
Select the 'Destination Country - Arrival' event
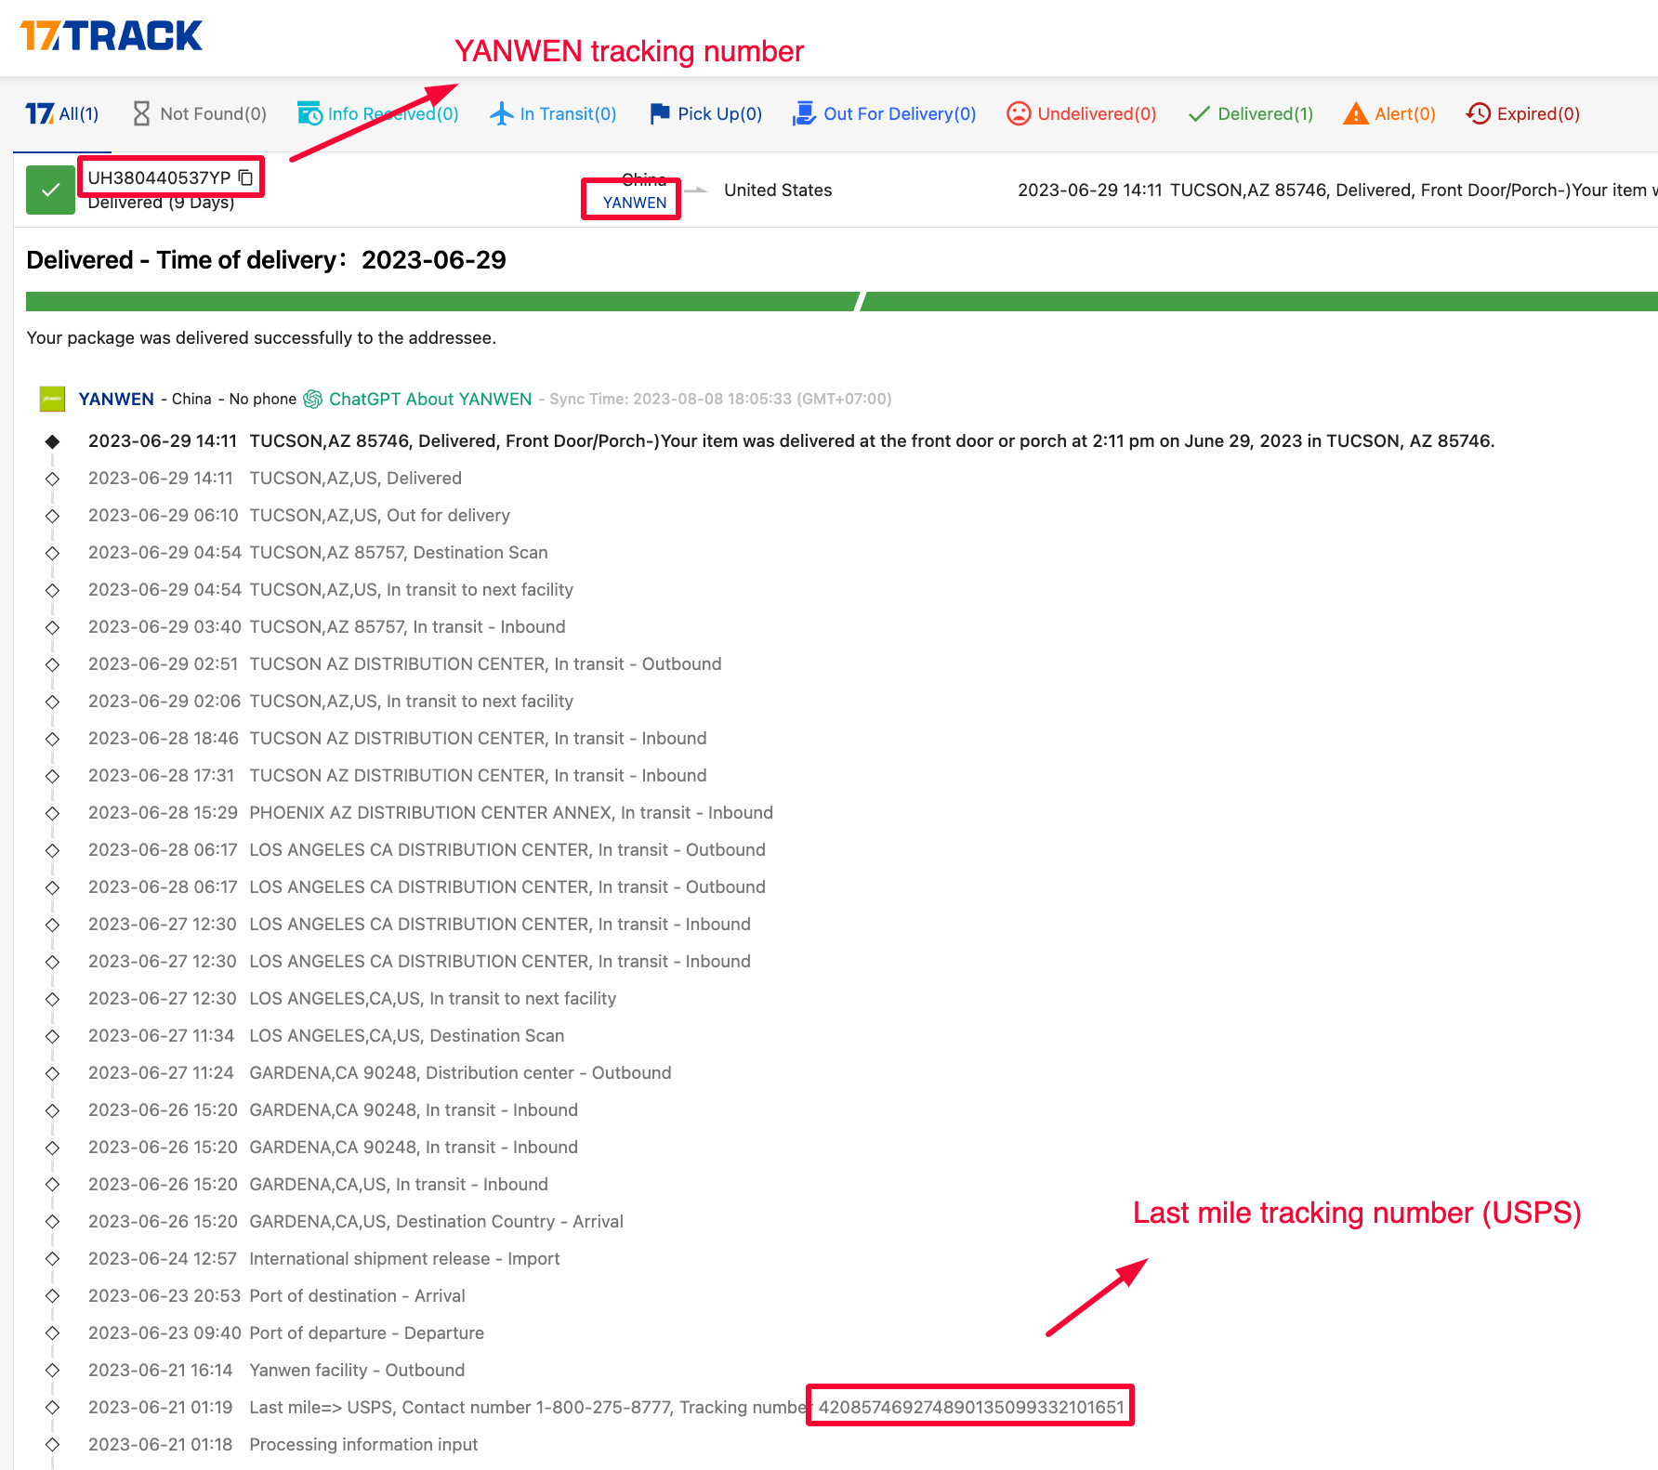(356, 1221)
